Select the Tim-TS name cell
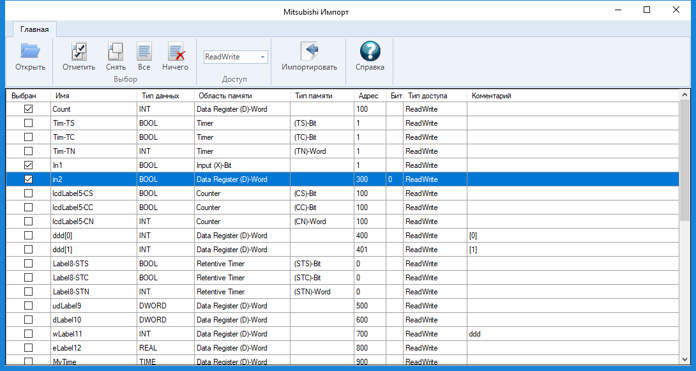696x371 pixels. point(94,123)
